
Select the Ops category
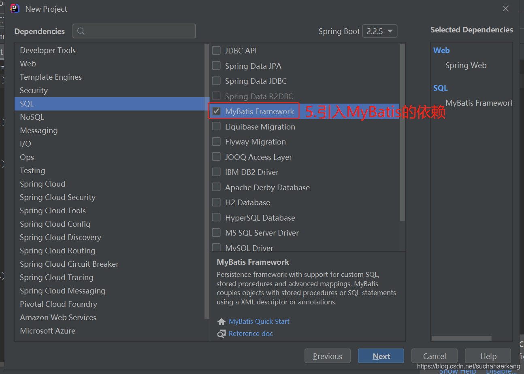tap(110, 157)
